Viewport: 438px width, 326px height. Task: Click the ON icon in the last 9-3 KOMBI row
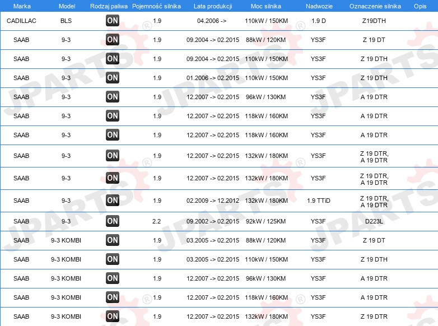[x=113, y=316]
